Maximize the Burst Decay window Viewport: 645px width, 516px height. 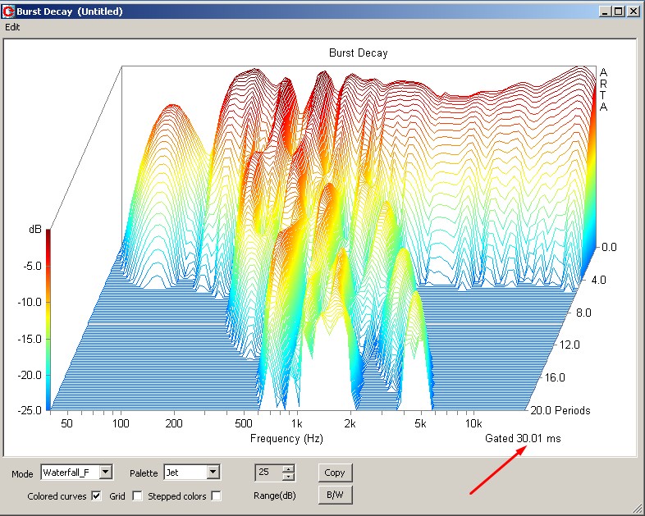click(x=618, y=11)
